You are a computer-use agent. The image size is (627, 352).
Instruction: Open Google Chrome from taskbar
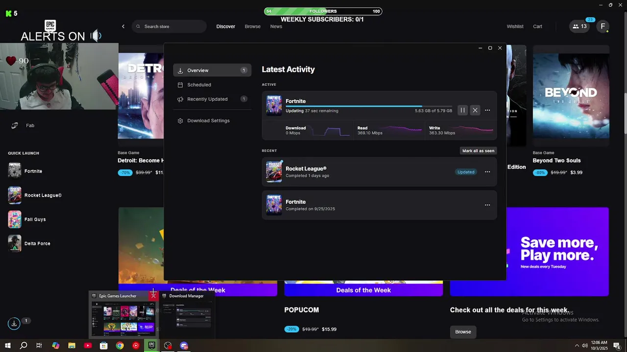(x=120, y=346)
